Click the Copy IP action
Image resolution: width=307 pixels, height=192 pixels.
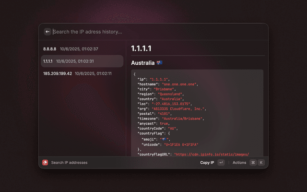pos(207,163)
